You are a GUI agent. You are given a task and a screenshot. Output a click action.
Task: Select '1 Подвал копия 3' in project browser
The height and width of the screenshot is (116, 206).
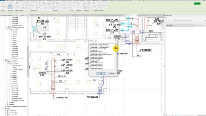pos(17,66)
